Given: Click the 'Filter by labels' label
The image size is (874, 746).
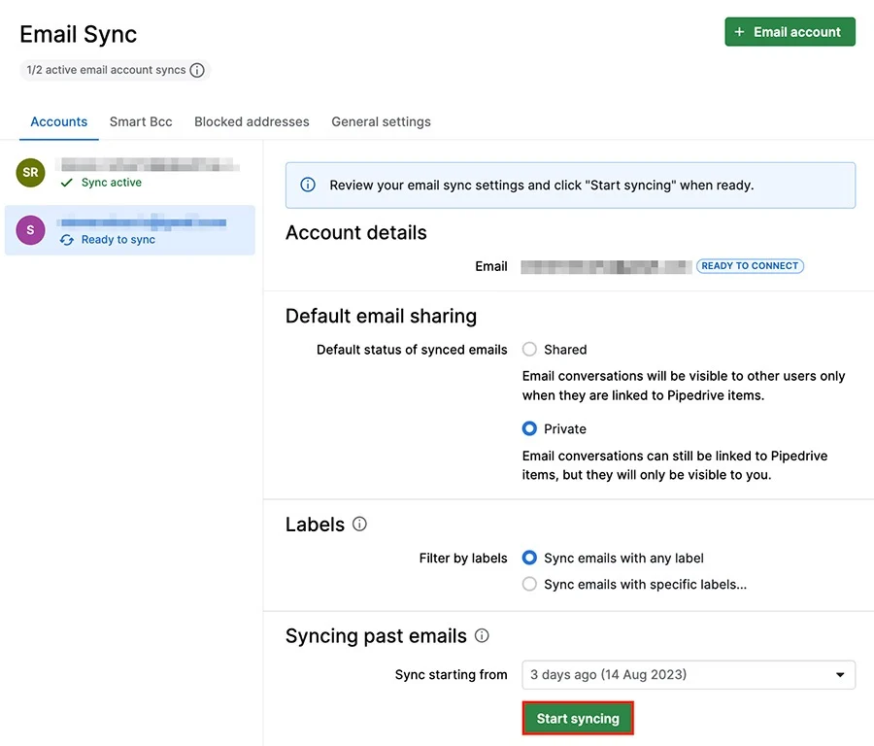Looking at the screenshot, I should point(463,559).
